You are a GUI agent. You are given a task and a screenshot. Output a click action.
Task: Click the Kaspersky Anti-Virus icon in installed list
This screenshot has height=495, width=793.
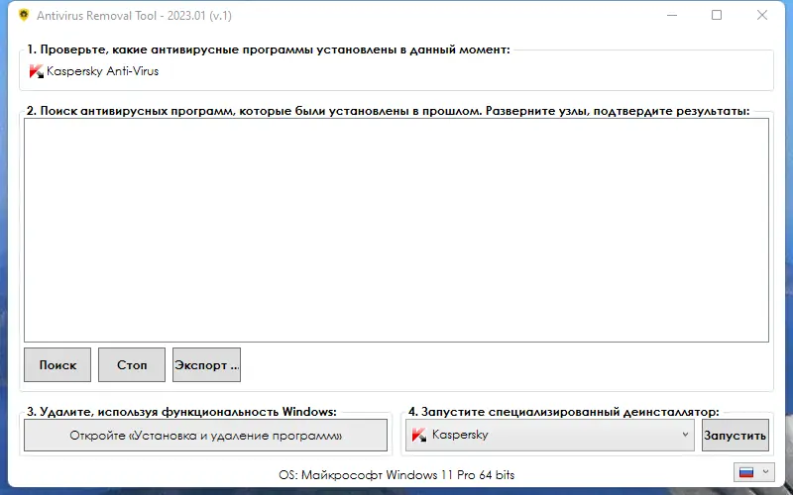click(37, 71)
